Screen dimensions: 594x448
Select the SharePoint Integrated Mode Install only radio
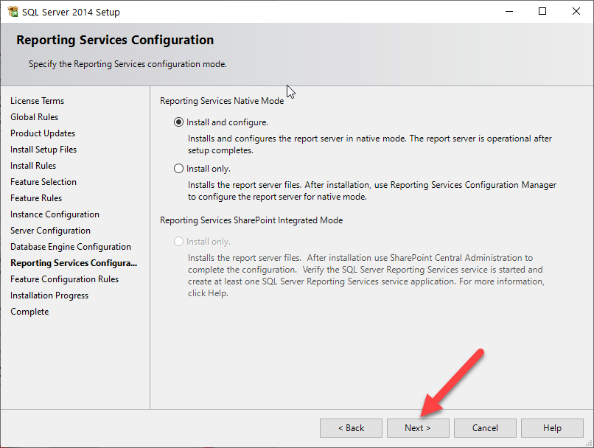click(178, 242)
